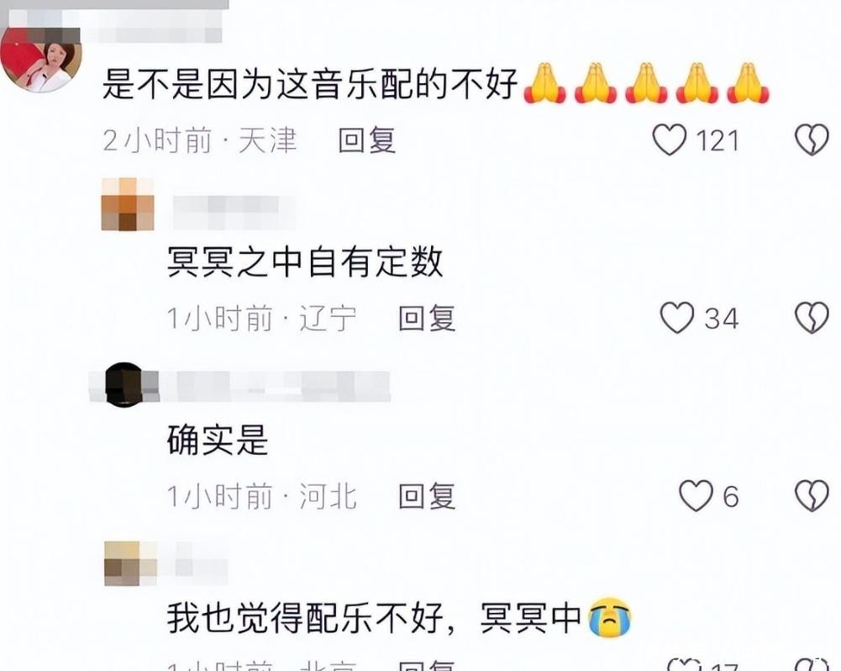
Task: Open the top commenter's profile avatar
Action: 41,61
